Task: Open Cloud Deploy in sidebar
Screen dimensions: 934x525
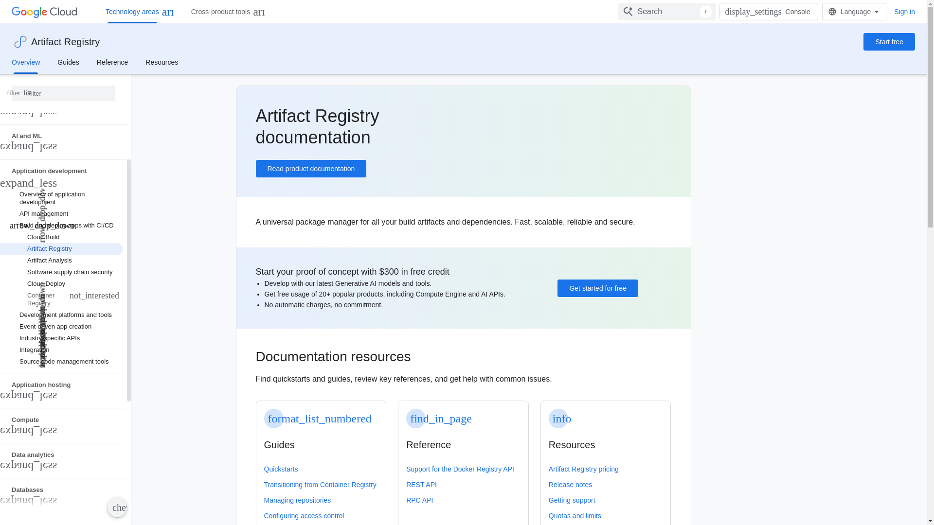Action: coord(46,284)
